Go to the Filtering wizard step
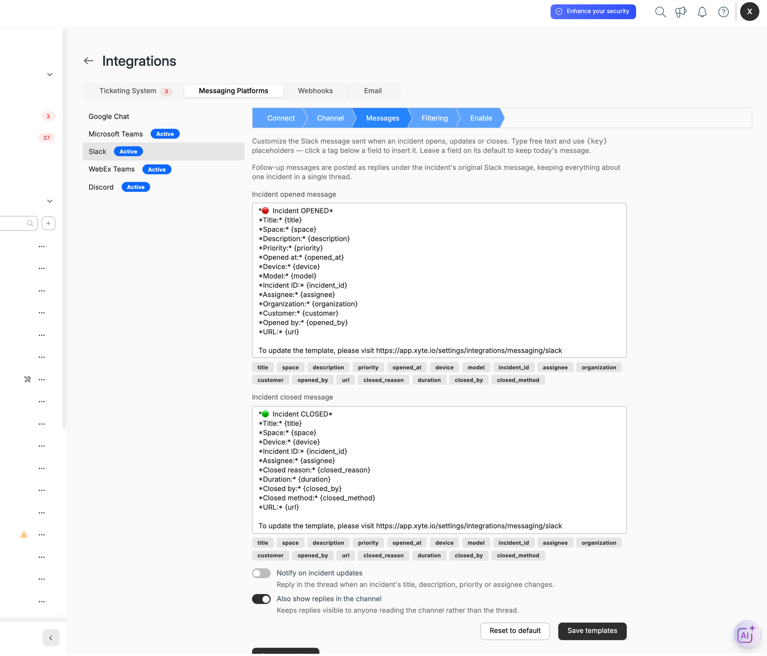Image resolution: width=767 pixels, height=656 pixels. (435, 118)
